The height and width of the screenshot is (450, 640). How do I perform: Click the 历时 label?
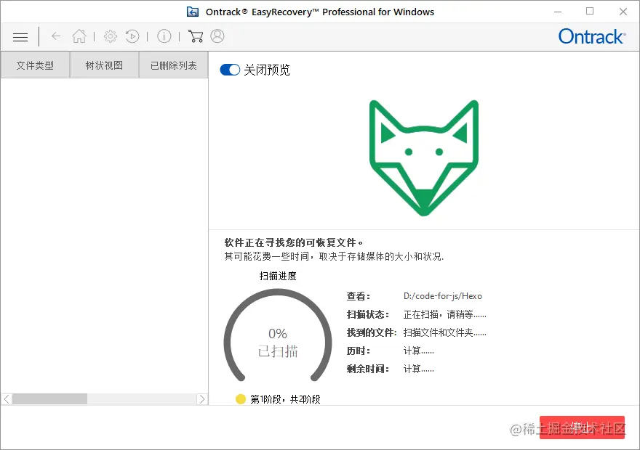[x=359, y=351]
